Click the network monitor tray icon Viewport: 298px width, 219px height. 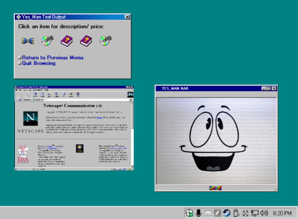(x=254, y=213)
